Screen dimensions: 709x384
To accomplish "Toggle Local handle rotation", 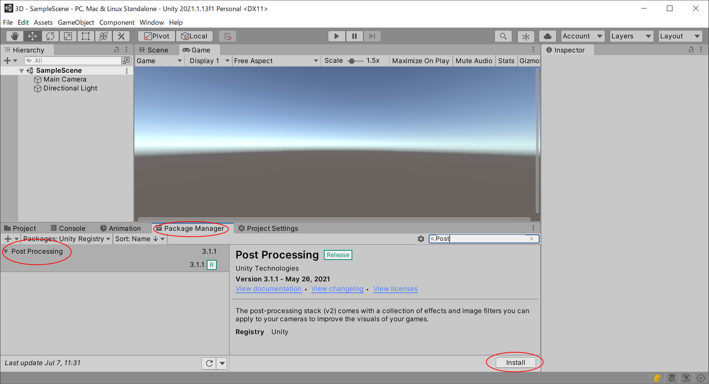I will 194,36.
